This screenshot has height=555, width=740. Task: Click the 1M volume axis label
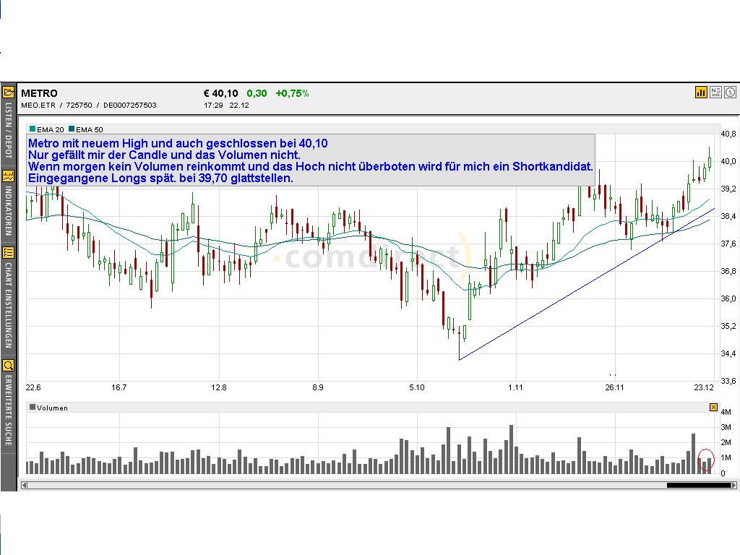point(726,457)
